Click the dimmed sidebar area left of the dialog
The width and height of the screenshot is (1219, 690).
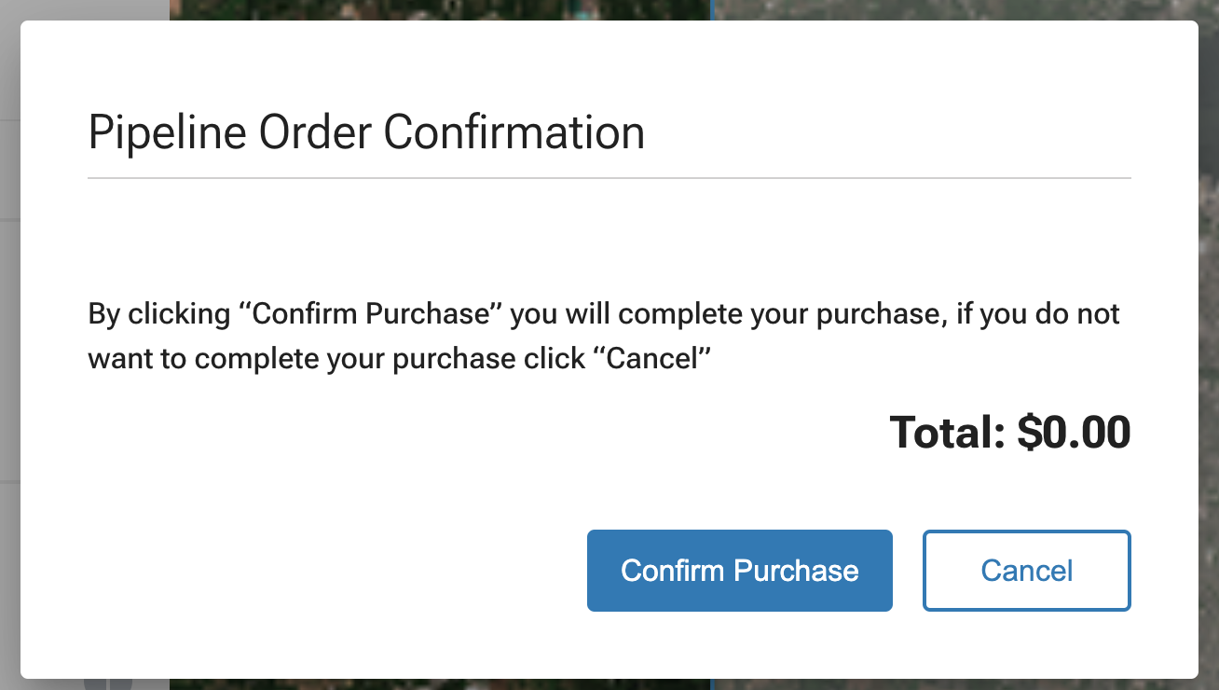9,345
